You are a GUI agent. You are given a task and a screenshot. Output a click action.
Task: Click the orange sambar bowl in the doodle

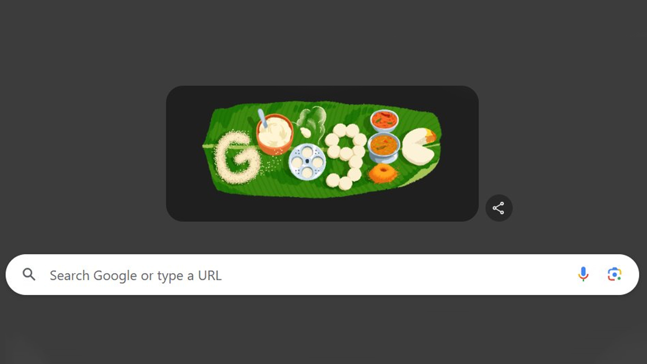point(384,148)
